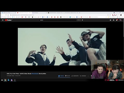The width and height of the screenshot is (124, 93).
Task: Bookmark this page with star icon
Action: 110,15
